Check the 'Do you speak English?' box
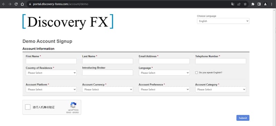This screenshot has height=126, width=276. tap(197, 72)
